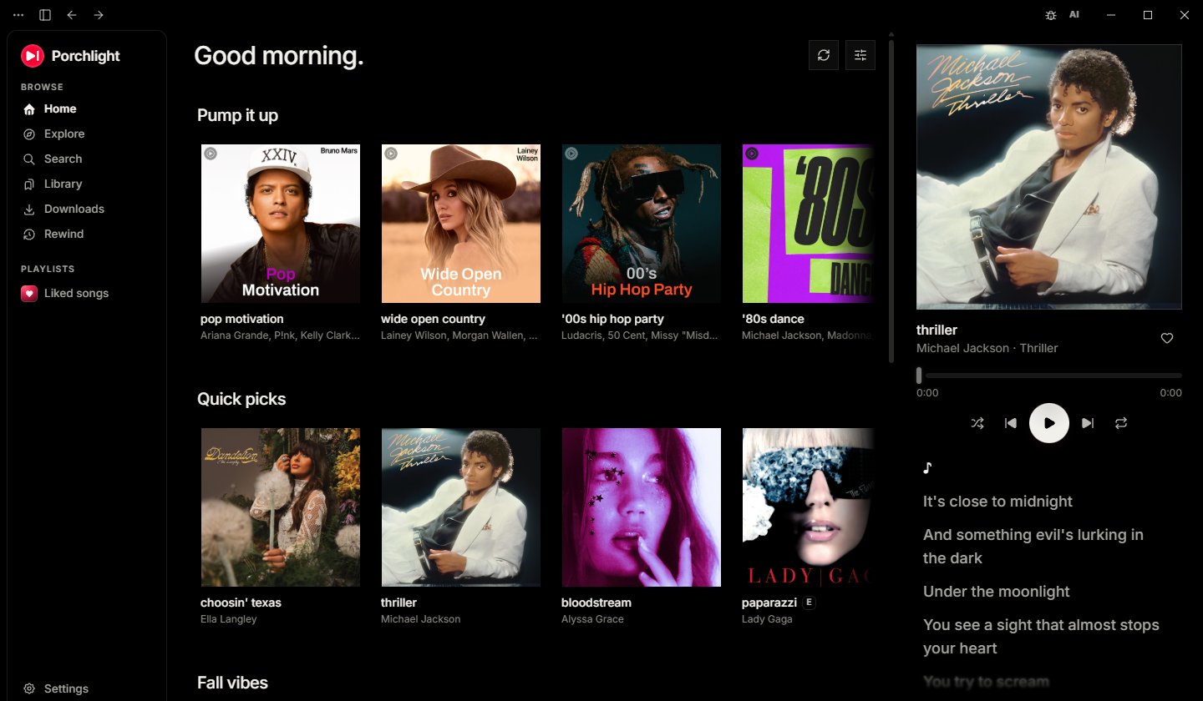Select the bloodstream album cover
This screenshot has height=701, width=1203.
coord(642,507)
